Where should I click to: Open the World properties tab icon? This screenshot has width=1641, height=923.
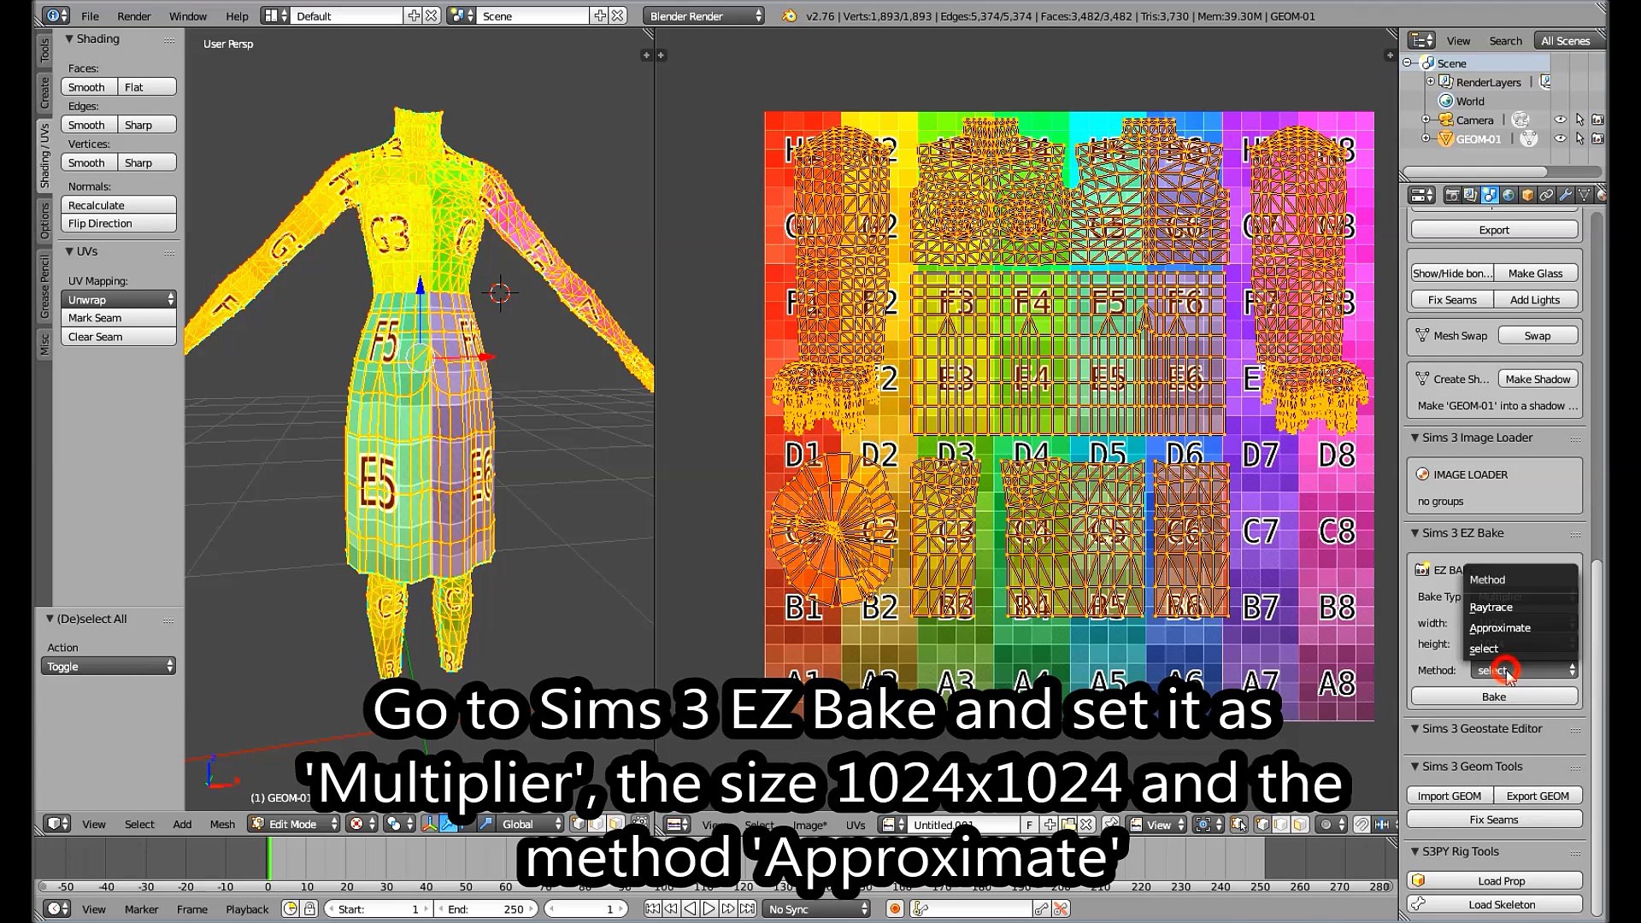[x=1509, y=195]
